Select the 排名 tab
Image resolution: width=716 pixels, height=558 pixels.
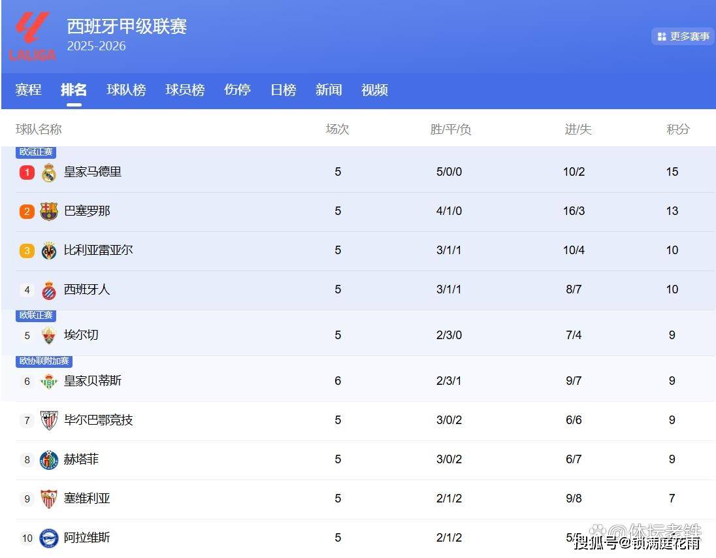click(x=74, y=90)
